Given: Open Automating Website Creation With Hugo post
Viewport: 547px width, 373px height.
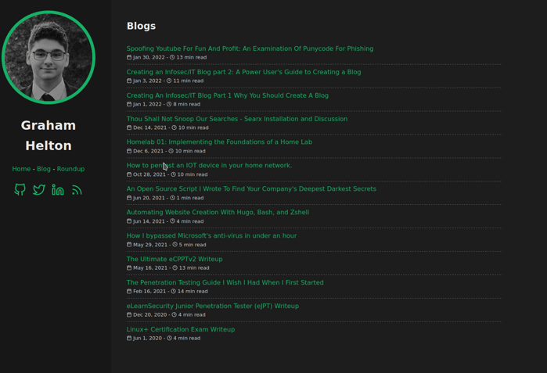Looking at the screenshot, I should pyautogui.click(x=218, y=212).
